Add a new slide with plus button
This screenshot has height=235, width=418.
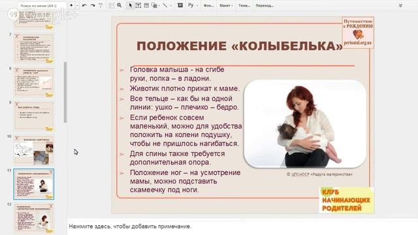click(71, 5)
